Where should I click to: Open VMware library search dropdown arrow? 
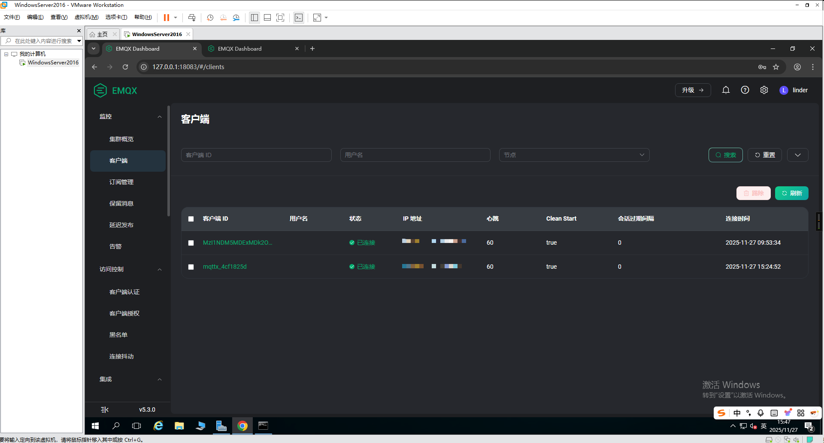(79, 41)
